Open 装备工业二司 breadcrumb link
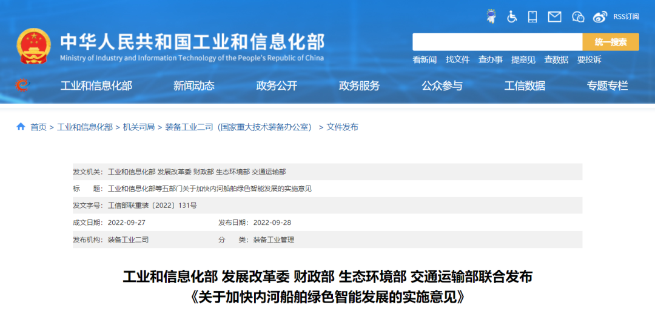Image resolution: width=655 pixels, height=311 pixels. (240, 127)
